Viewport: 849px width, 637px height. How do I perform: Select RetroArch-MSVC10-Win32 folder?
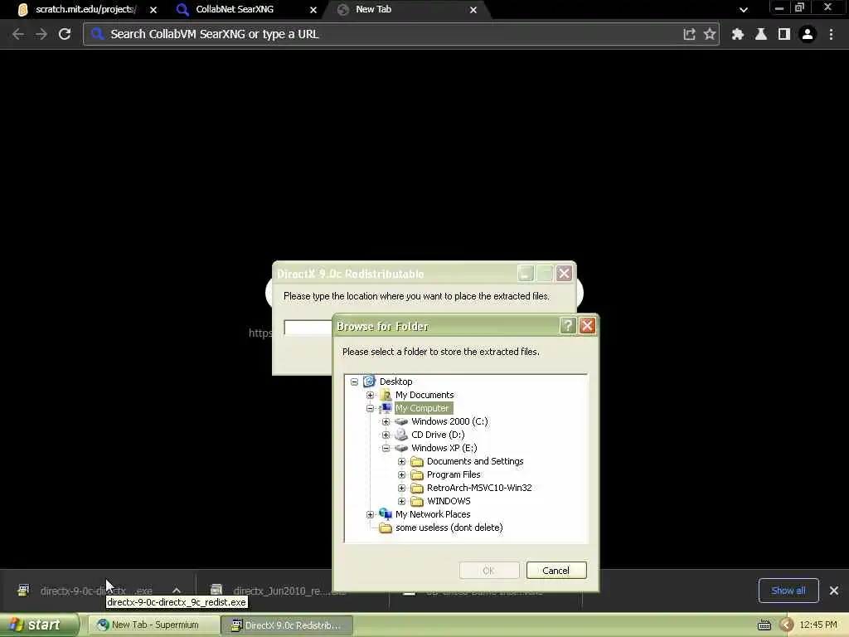pos(479,488)
